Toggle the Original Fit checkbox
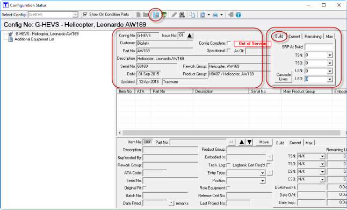347x210 pixels. [144, 188]
